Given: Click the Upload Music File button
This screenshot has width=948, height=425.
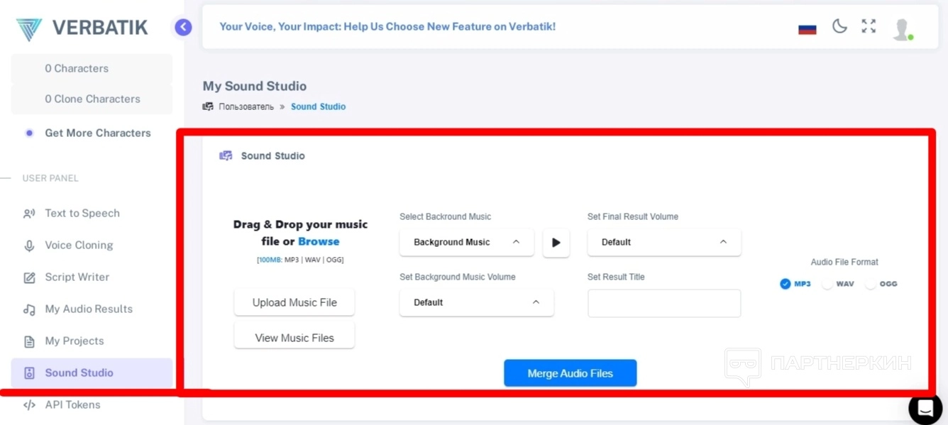Looking at the screenshot, I should (294, 302).
